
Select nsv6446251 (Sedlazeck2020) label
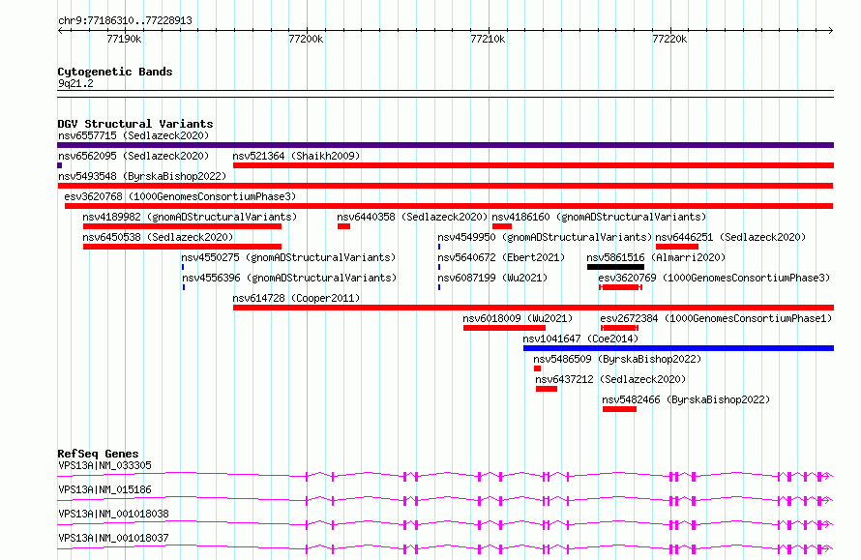pos(730,237)
